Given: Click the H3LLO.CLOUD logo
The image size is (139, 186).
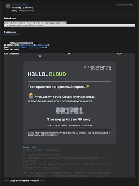Looking at the screenshot, I should point(47,74).
